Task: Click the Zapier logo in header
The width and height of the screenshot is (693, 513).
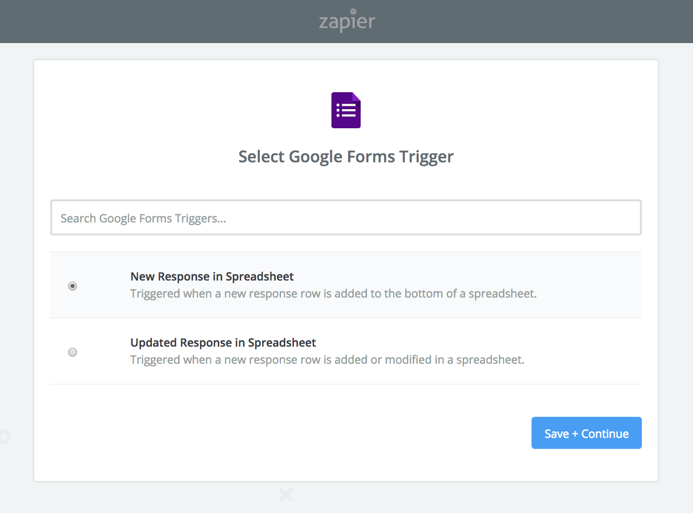Action: pos(347,22)
